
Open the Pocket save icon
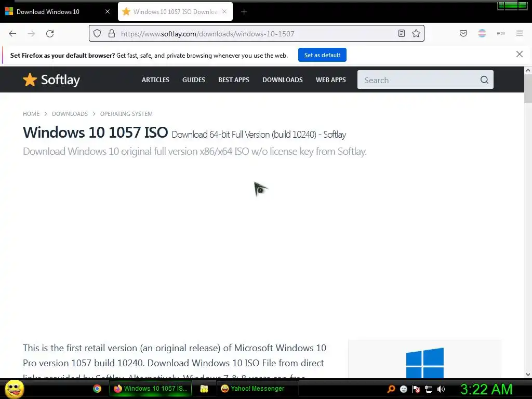(463, 33)
